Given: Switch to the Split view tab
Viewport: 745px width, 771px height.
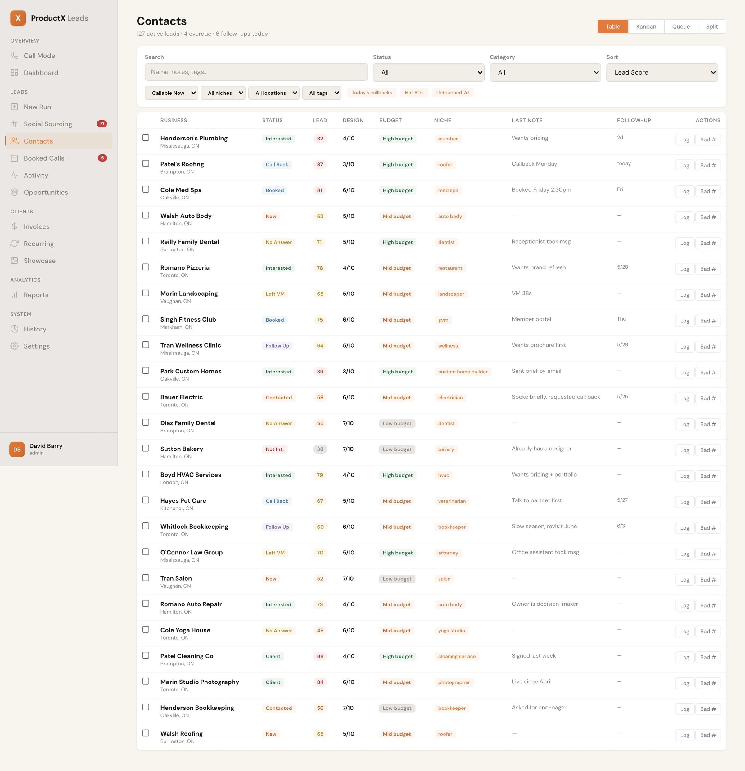Looking at the screenshot, I should coord(711,26).
